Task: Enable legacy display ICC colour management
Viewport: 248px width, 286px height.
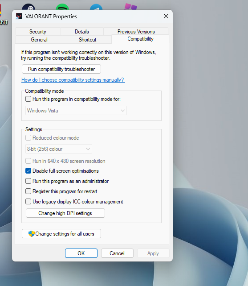Action: coord(28,202)
